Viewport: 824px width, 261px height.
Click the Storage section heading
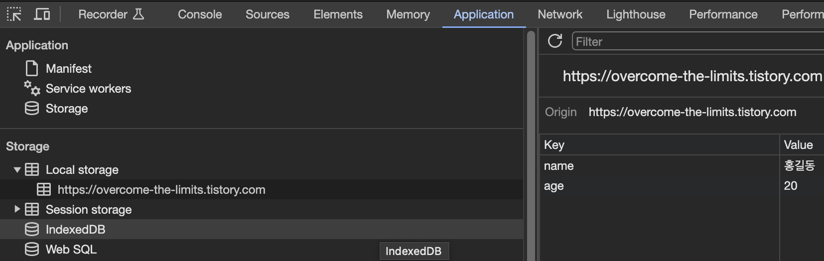(27, 146)
